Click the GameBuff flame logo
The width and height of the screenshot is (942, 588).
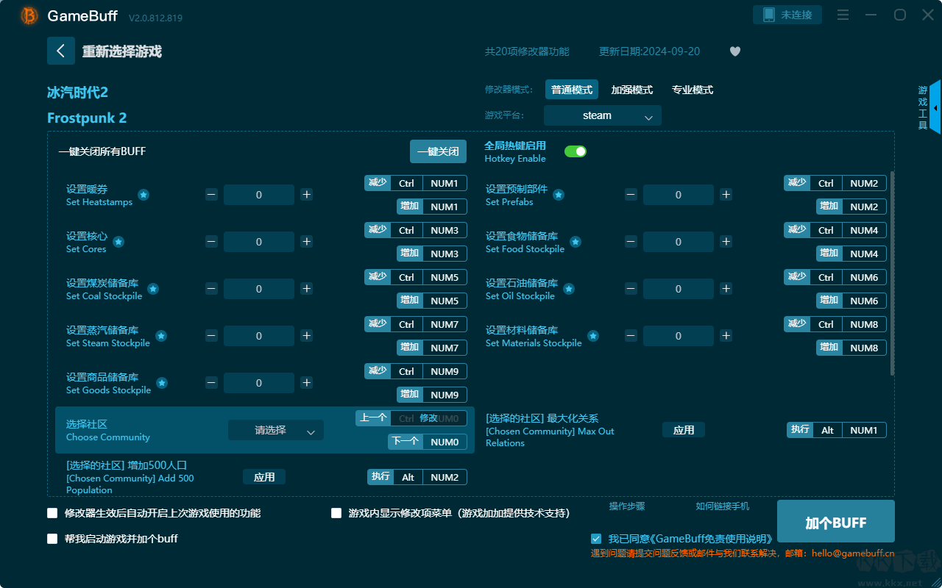(x=28, y=15)
